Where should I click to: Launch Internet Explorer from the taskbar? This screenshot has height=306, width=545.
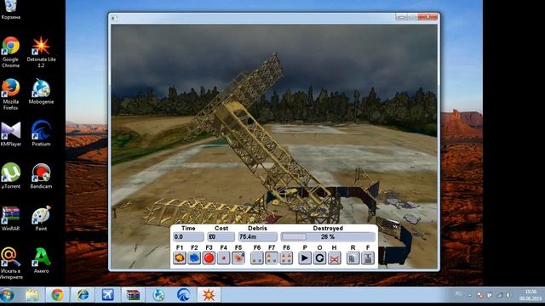click(83, 295)
